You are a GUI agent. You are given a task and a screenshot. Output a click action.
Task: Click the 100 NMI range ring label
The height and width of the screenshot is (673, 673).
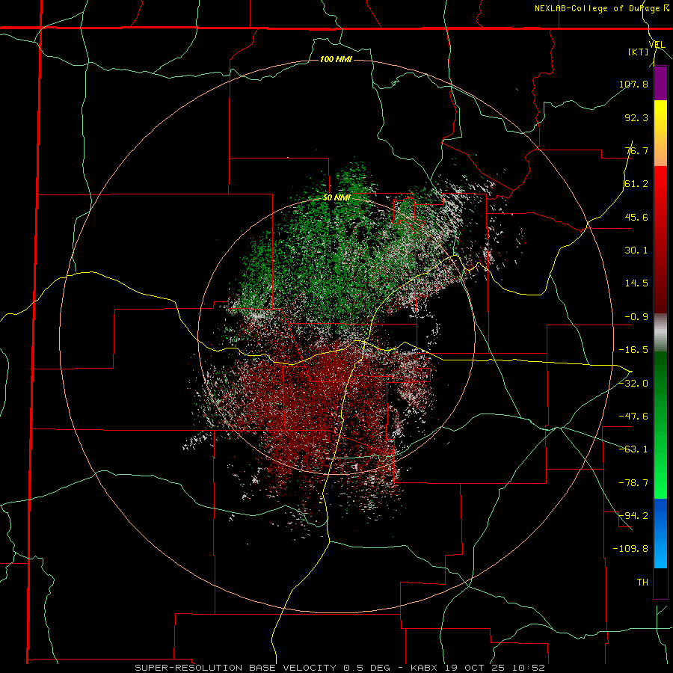click(336, 59)
